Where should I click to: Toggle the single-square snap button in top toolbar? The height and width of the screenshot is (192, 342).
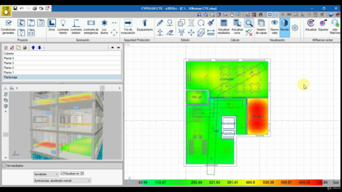270,14
